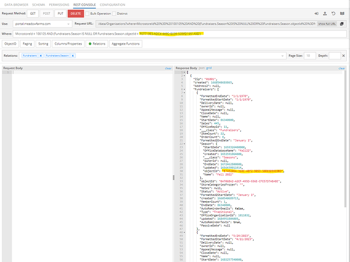Toggle the Relations option button
Image resolution: width=350 pixels, height=262 pixels.
click(97, 44)
